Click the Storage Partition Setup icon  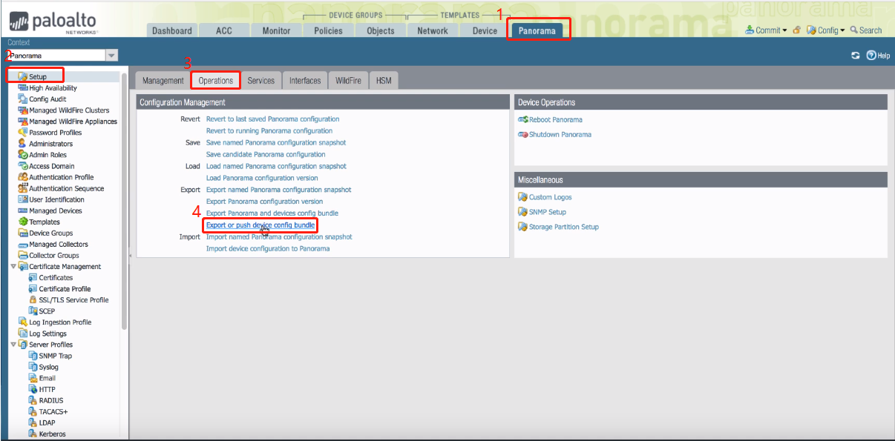pos(522,227)
